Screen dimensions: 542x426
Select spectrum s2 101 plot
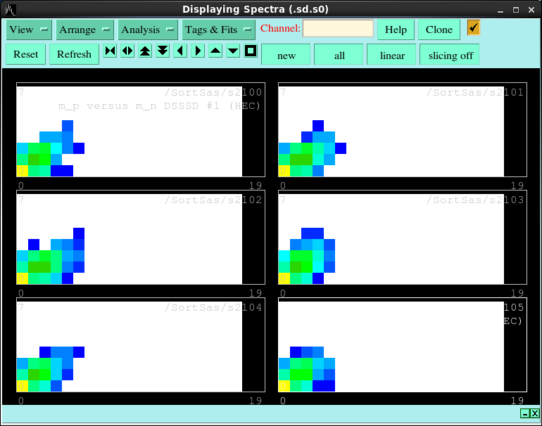click(x=403, y=130)
